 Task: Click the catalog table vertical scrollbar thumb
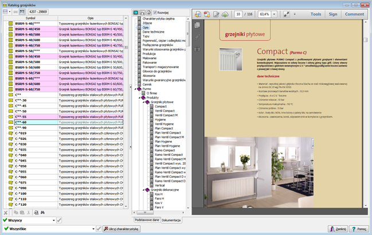[126, 47]
